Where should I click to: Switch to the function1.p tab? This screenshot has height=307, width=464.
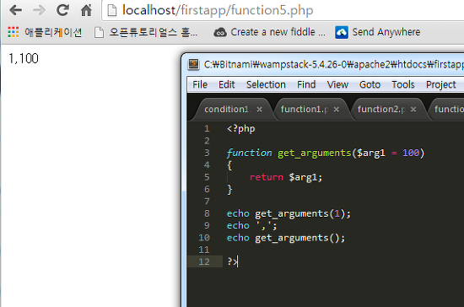pos(305,109)
